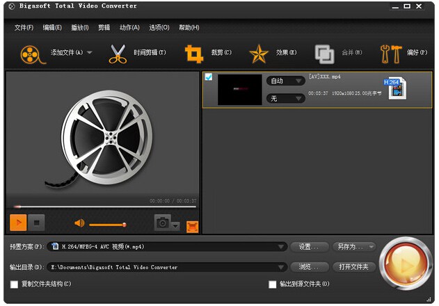Viewport: 439px width, 306px height.
Task: Uncheck the [AV]XXX.mp4 file checkbox
Action: coord(209,76)
